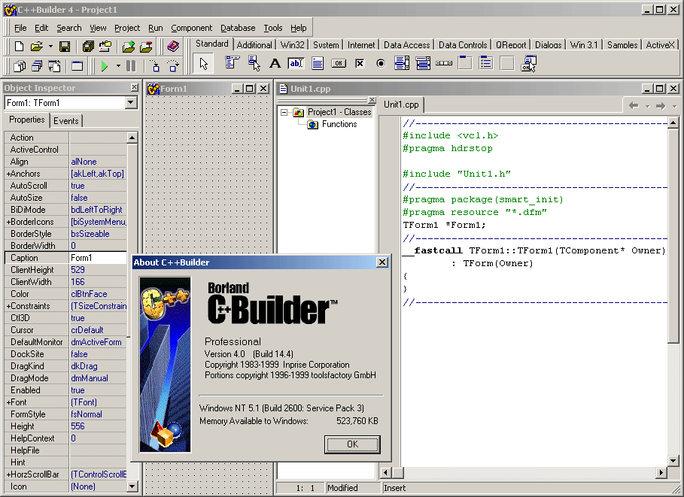Open the Component menu
This screenshot has width=684, height=497.
click(191, 28)
